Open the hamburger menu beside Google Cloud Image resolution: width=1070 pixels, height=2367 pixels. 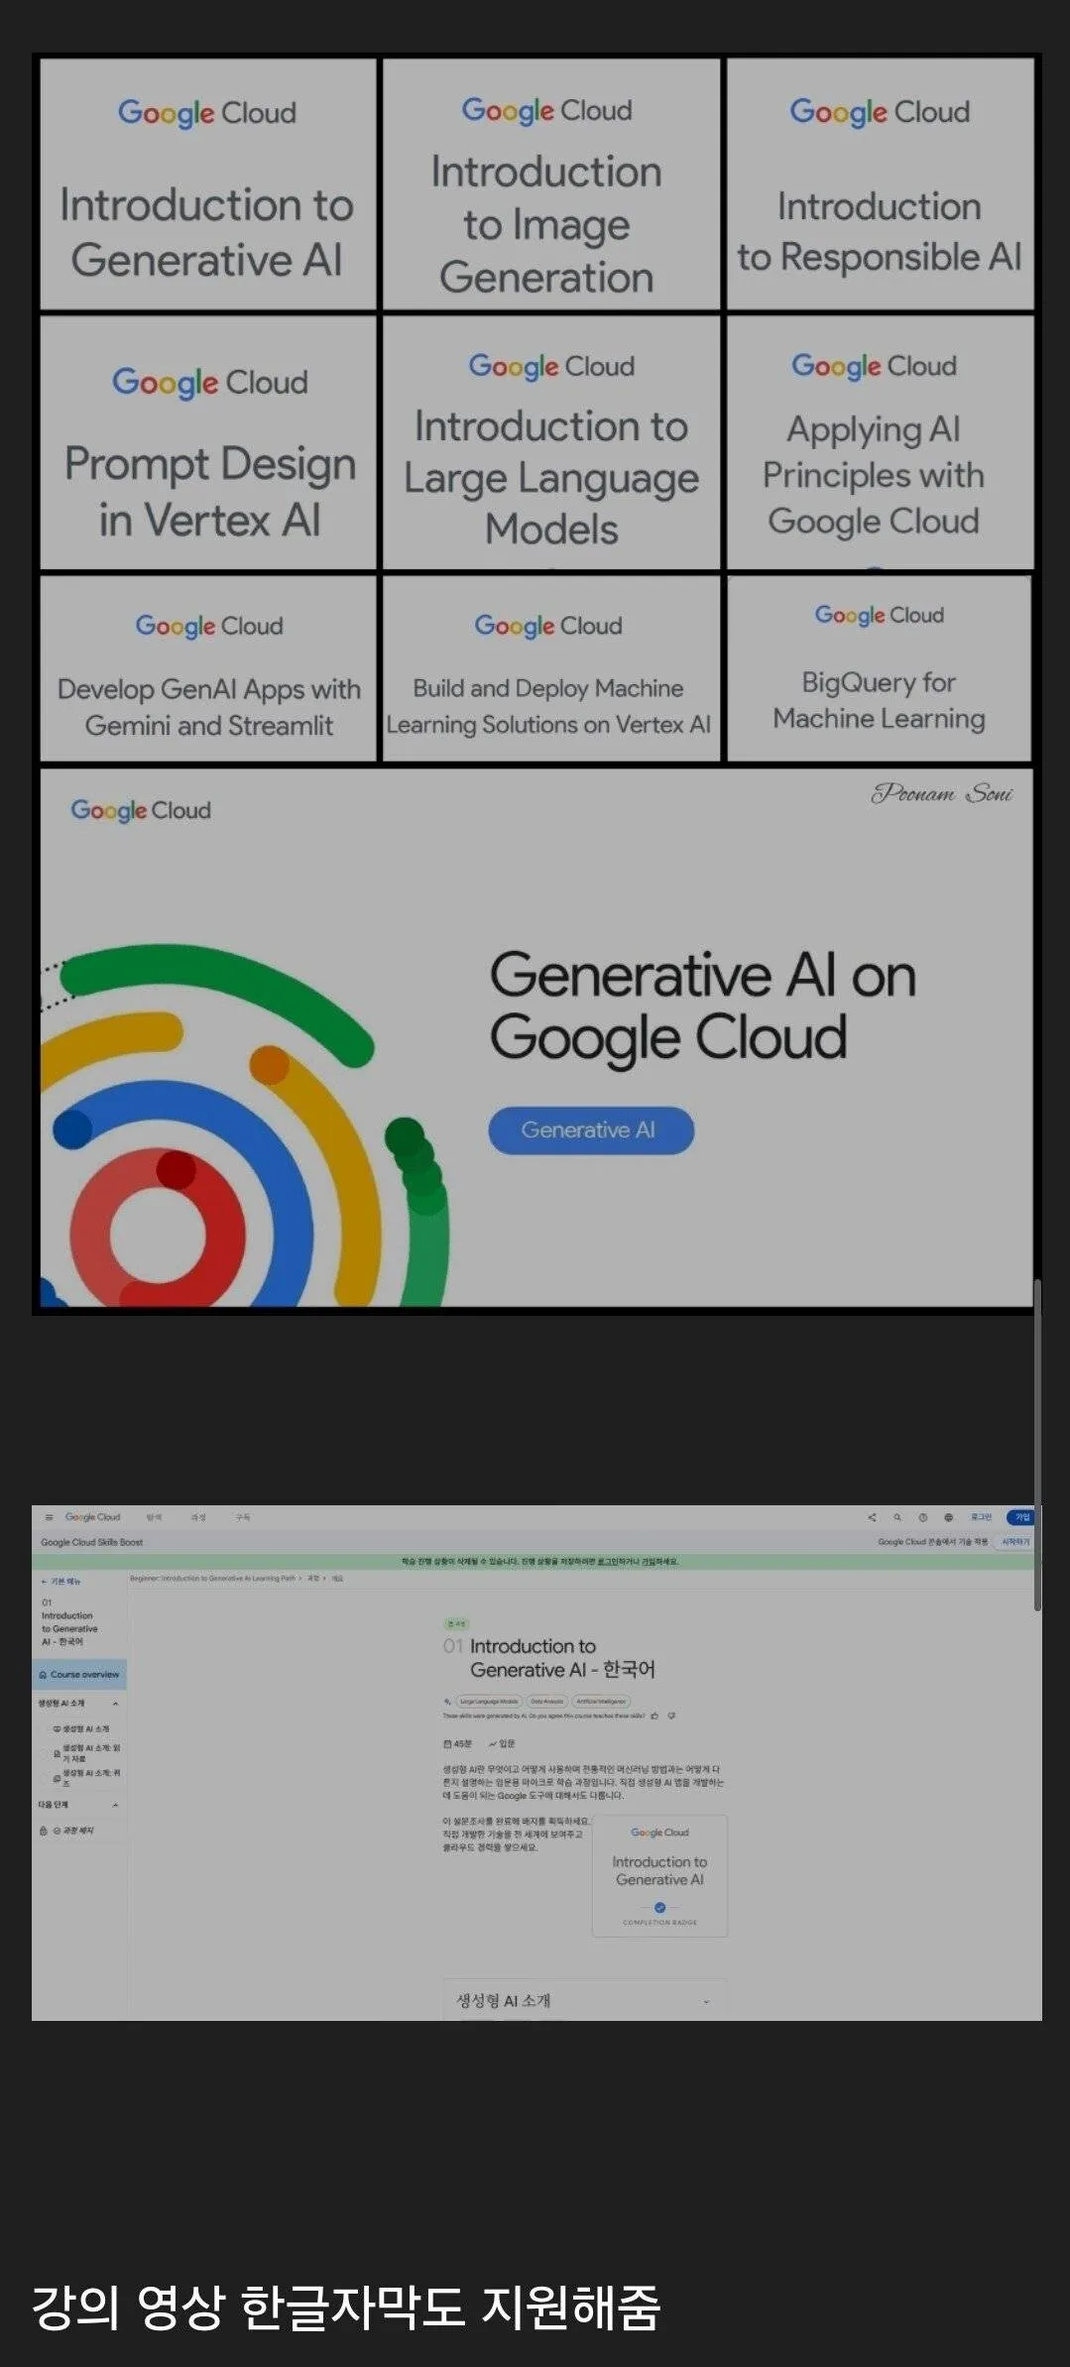(49, 1517)
